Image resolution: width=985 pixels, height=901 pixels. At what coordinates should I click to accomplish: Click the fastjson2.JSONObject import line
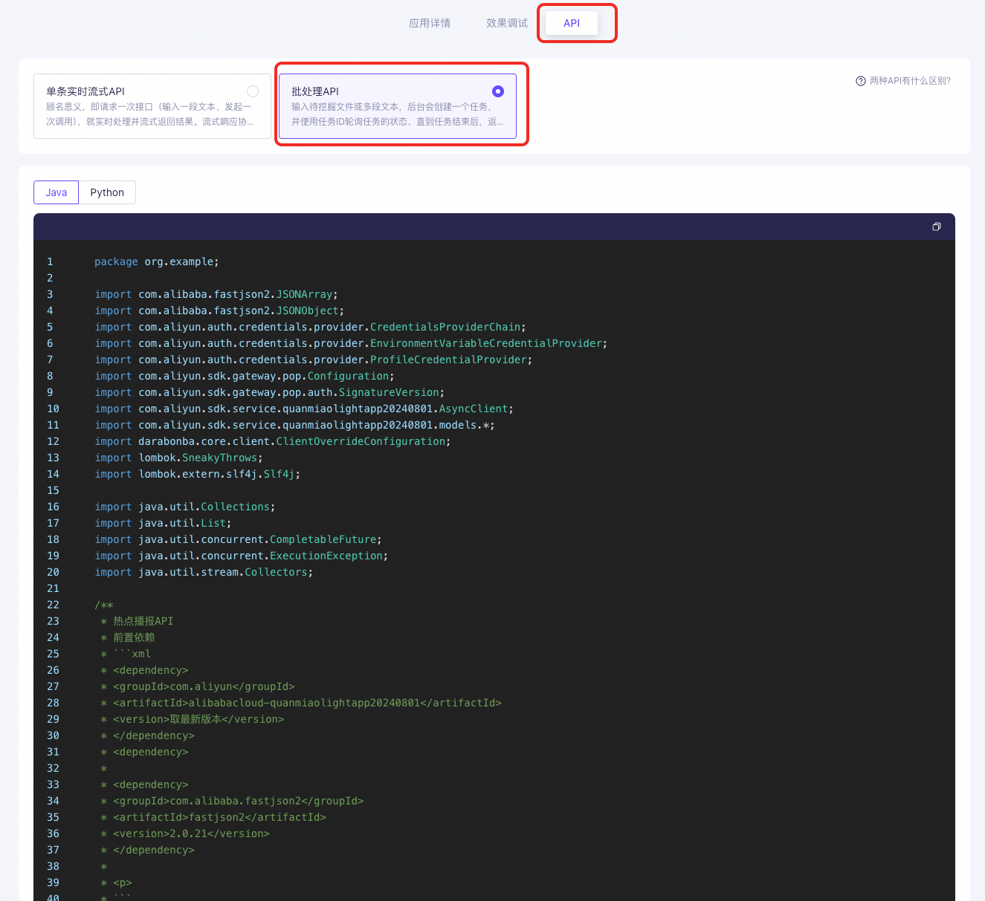219,310
